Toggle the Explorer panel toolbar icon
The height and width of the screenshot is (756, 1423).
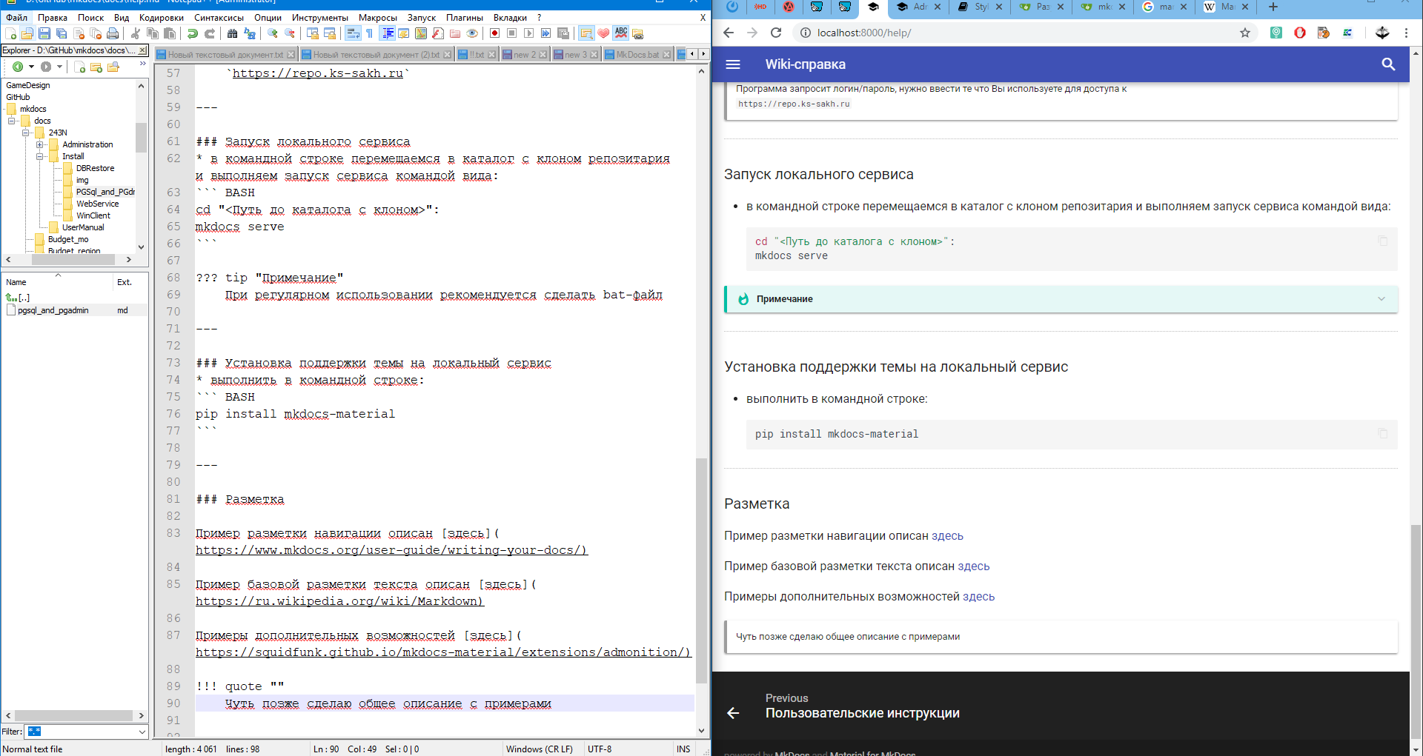(x=586, y=33)
